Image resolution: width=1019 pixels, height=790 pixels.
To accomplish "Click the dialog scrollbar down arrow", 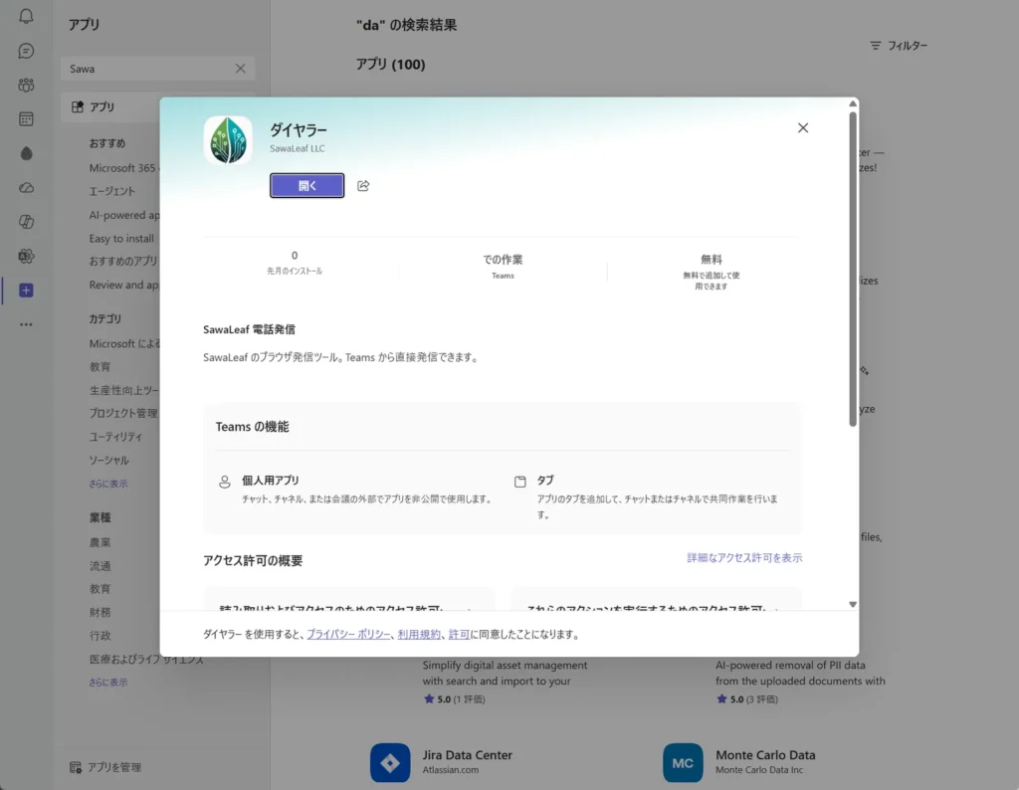I will pos(853,605).
